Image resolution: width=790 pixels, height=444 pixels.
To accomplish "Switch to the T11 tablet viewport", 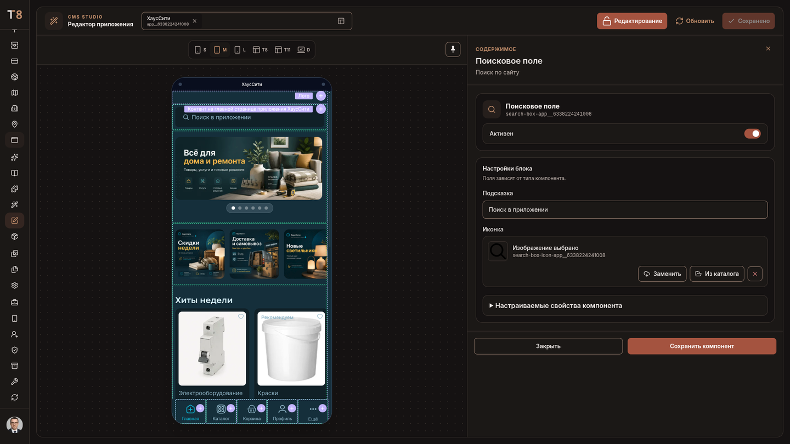I will click(283, 50).
